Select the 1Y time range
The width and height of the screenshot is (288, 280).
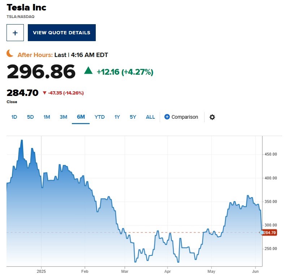pos(117,117)
